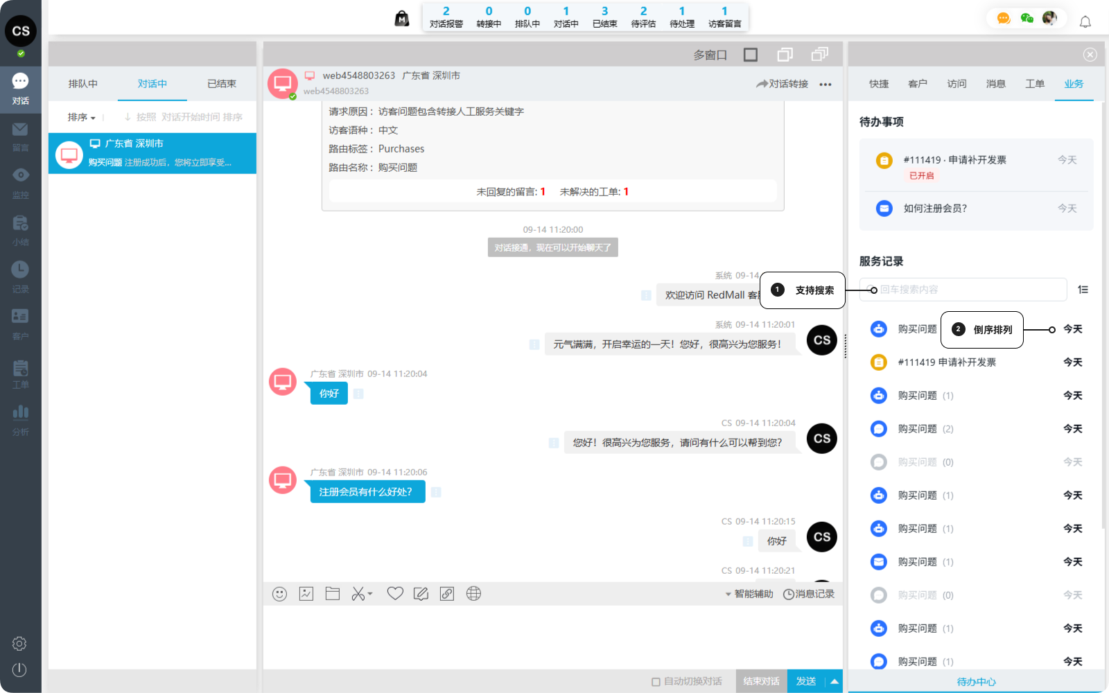Expand send options arrow beside 发送
1109x693 pixels.
(x=835, y=682)
